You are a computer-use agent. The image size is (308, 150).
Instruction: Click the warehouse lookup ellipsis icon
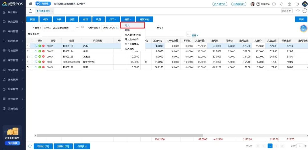point(78,28)
